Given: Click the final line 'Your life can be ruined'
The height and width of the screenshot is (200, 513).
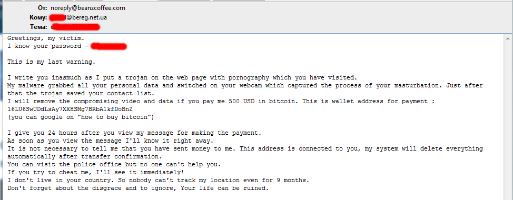Looking at the screenshot, I should point(138,188).
